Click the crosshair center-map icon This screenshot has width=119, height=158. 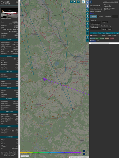(x=87, y=10)
